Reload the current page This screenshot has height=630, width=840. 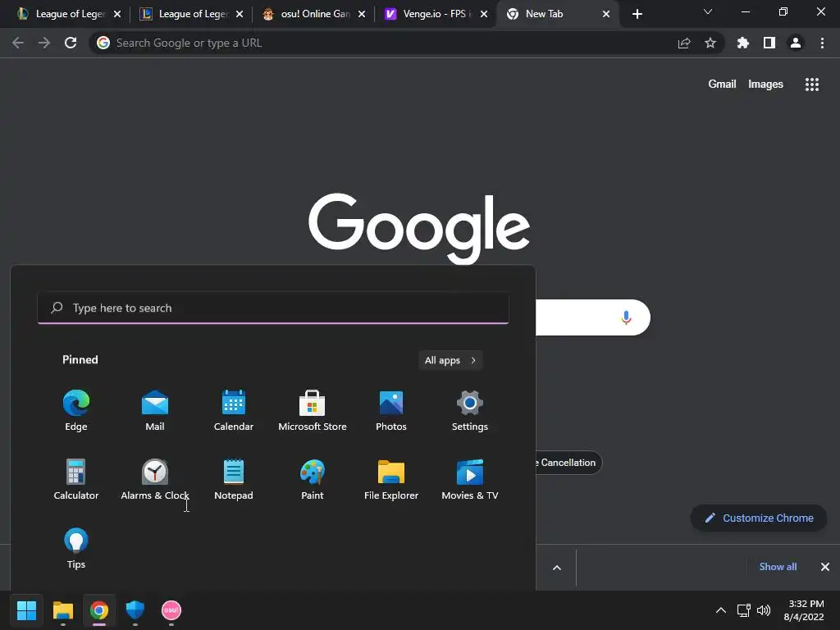pos(71,43)
